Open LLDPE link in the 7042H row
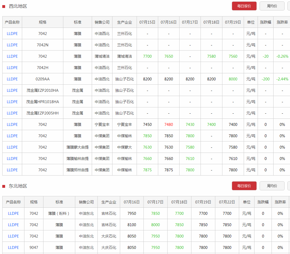Viewport: 290px width, 254px height. (x=12, y=68)
